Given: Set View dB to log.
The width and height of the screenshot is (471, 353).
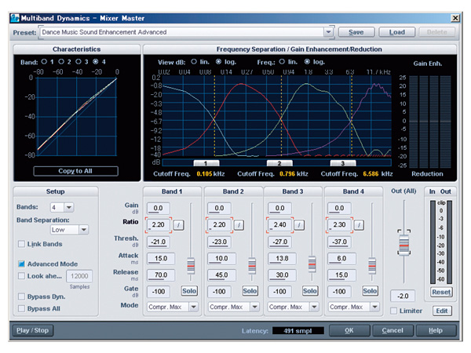Looking at the screenshot, I should 218,61.
